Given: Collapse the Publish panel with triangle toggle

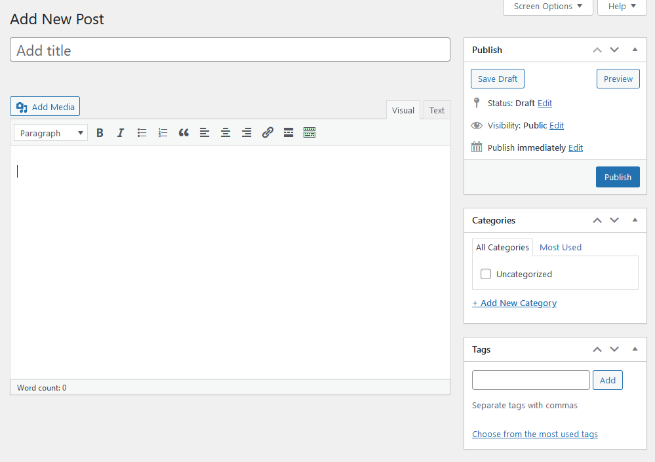Looking at the screenshot, I should 635,50.
